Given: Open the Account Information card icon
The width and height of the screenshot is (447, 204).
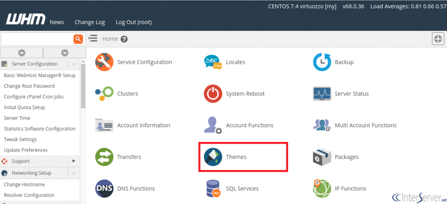Looking at the screenshot, I should 105,125.
